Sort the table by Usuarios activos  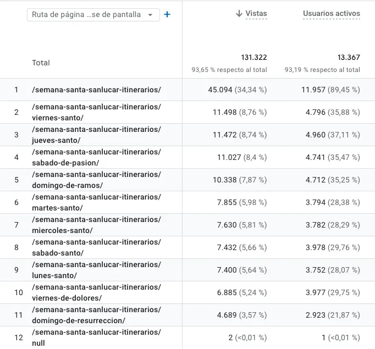tap(332, 14)
